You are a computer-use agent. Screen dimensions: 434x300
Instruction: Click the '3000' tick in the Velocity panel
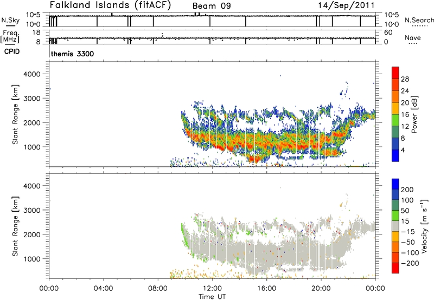click(x=32, y=210)
